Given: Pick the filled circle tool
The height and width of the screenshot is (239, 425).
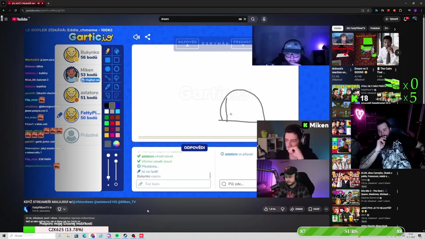Looking at the screenshot, I should pos(108,69).
